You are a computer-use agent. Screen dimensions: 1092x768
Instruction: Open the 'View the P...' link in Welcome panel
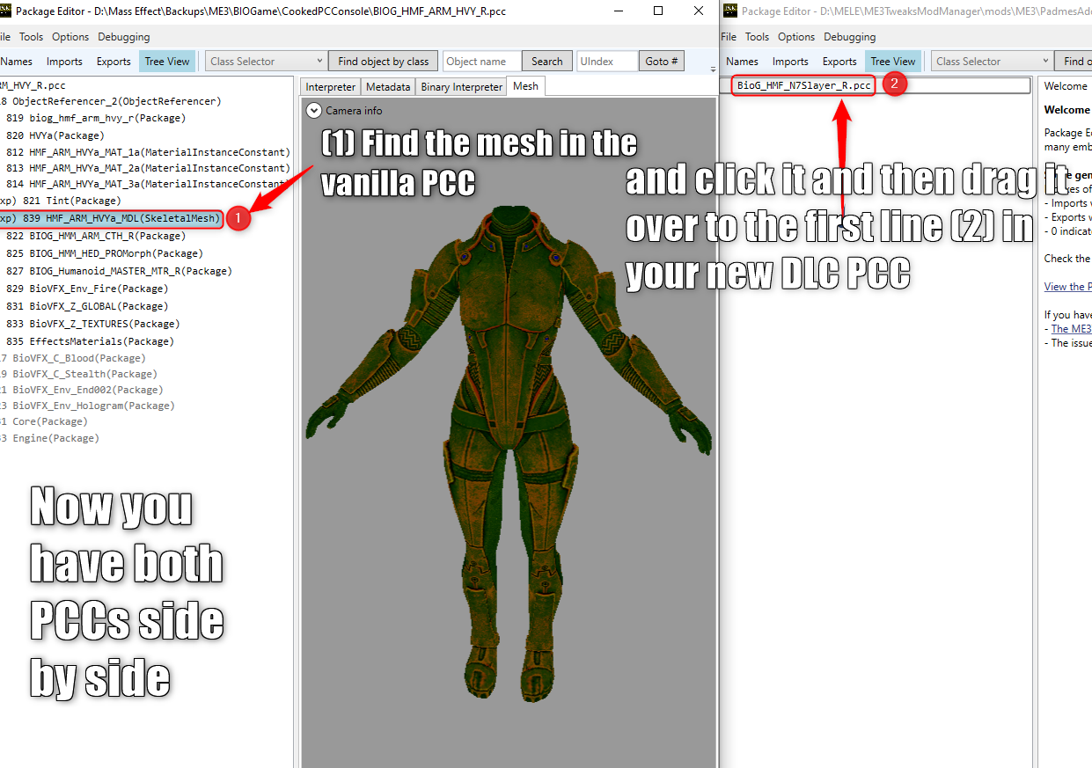(1067, 287)
